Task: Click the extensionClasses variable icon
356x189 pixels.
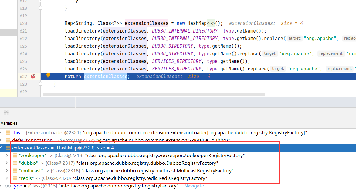Action: (x=8, y=148)
